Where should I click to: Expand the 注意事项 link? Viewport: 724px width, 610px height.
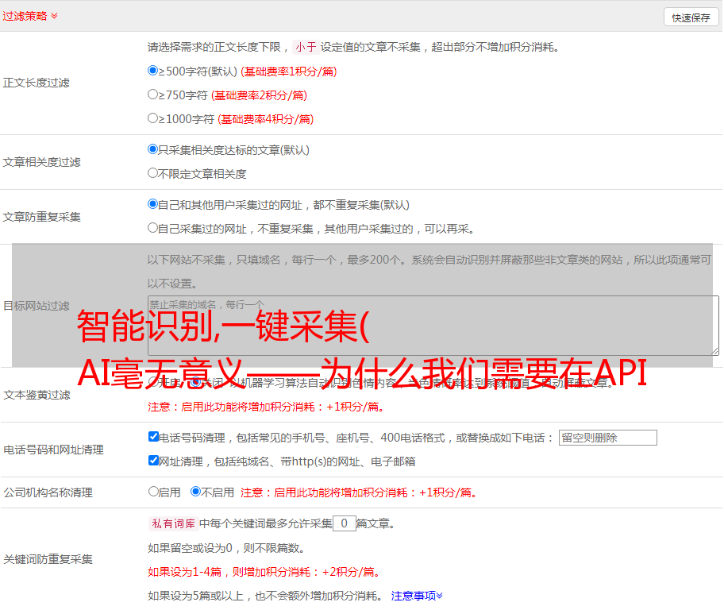[x=417, y=596]
